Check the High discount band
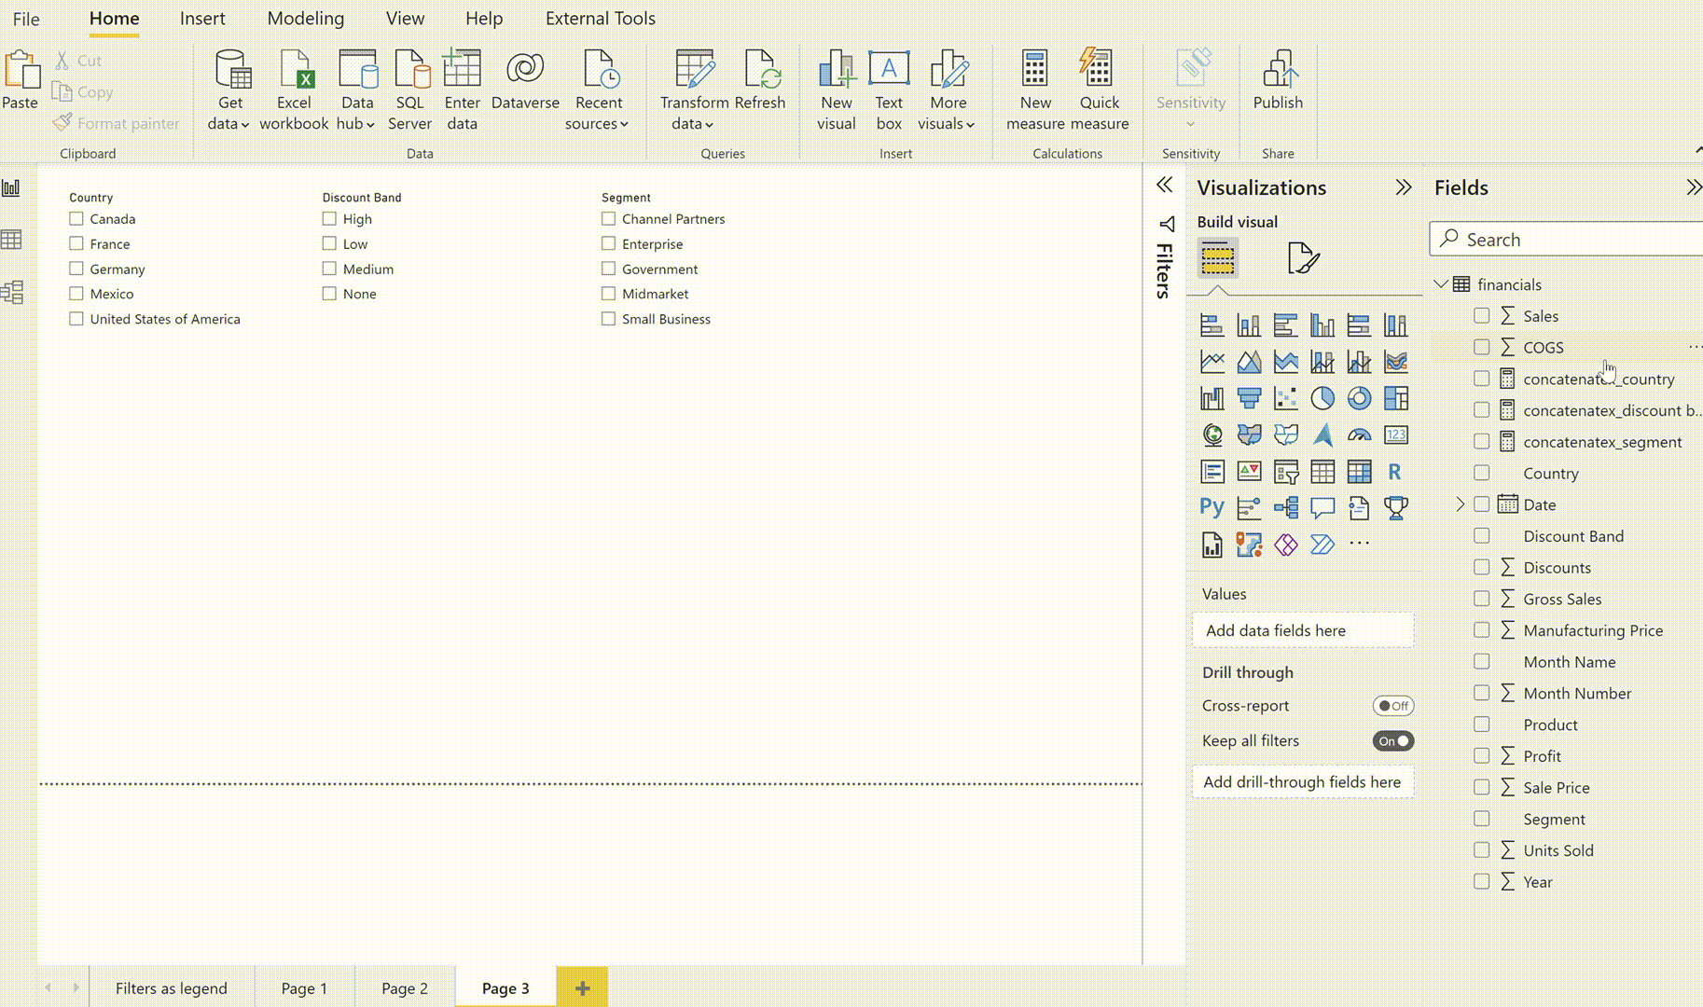1703x1007 pixels. [x=329, y=219]
